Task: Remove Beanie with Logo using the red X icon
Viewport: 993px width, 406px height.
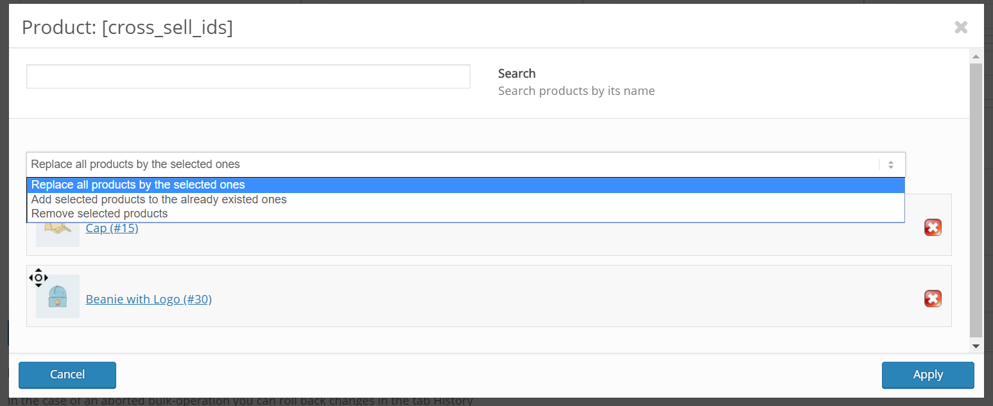Action: [933, 299]
